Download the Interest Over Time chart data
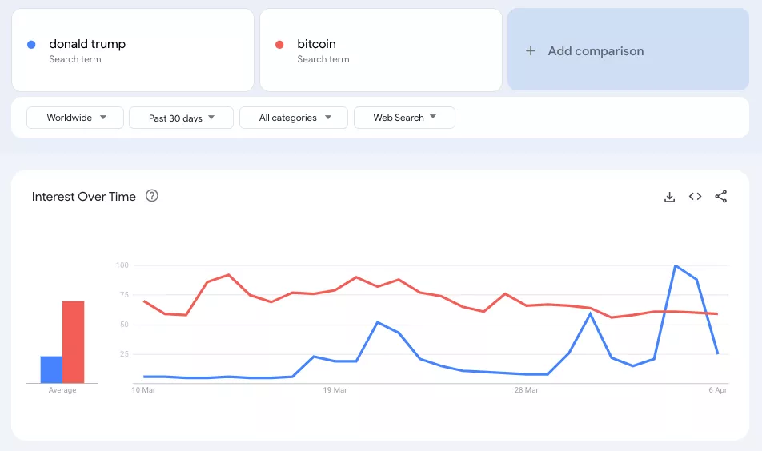The width and height of the screenshot is (762, 451). [670, 197]
